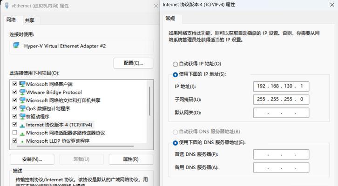The height and width of the screenshot is (186, 338).
Task: Click the Hyper-V Virtual Ethernet Adapter #2 text
Action: pyautogui.click(x=65, y=46)
